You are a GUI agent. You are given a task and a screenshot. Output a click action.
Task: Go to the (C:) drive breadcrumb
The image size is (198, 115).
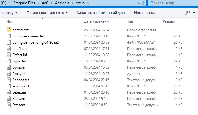pyautogui.click(x=4, y=3)
